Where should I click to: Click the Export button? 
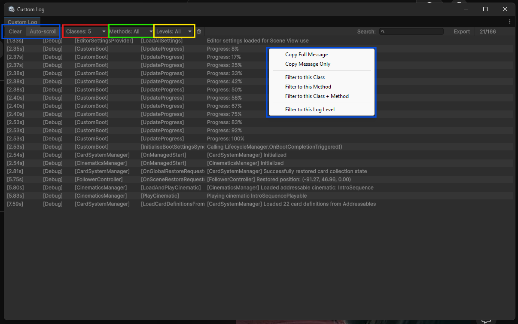tap(462, 31)
